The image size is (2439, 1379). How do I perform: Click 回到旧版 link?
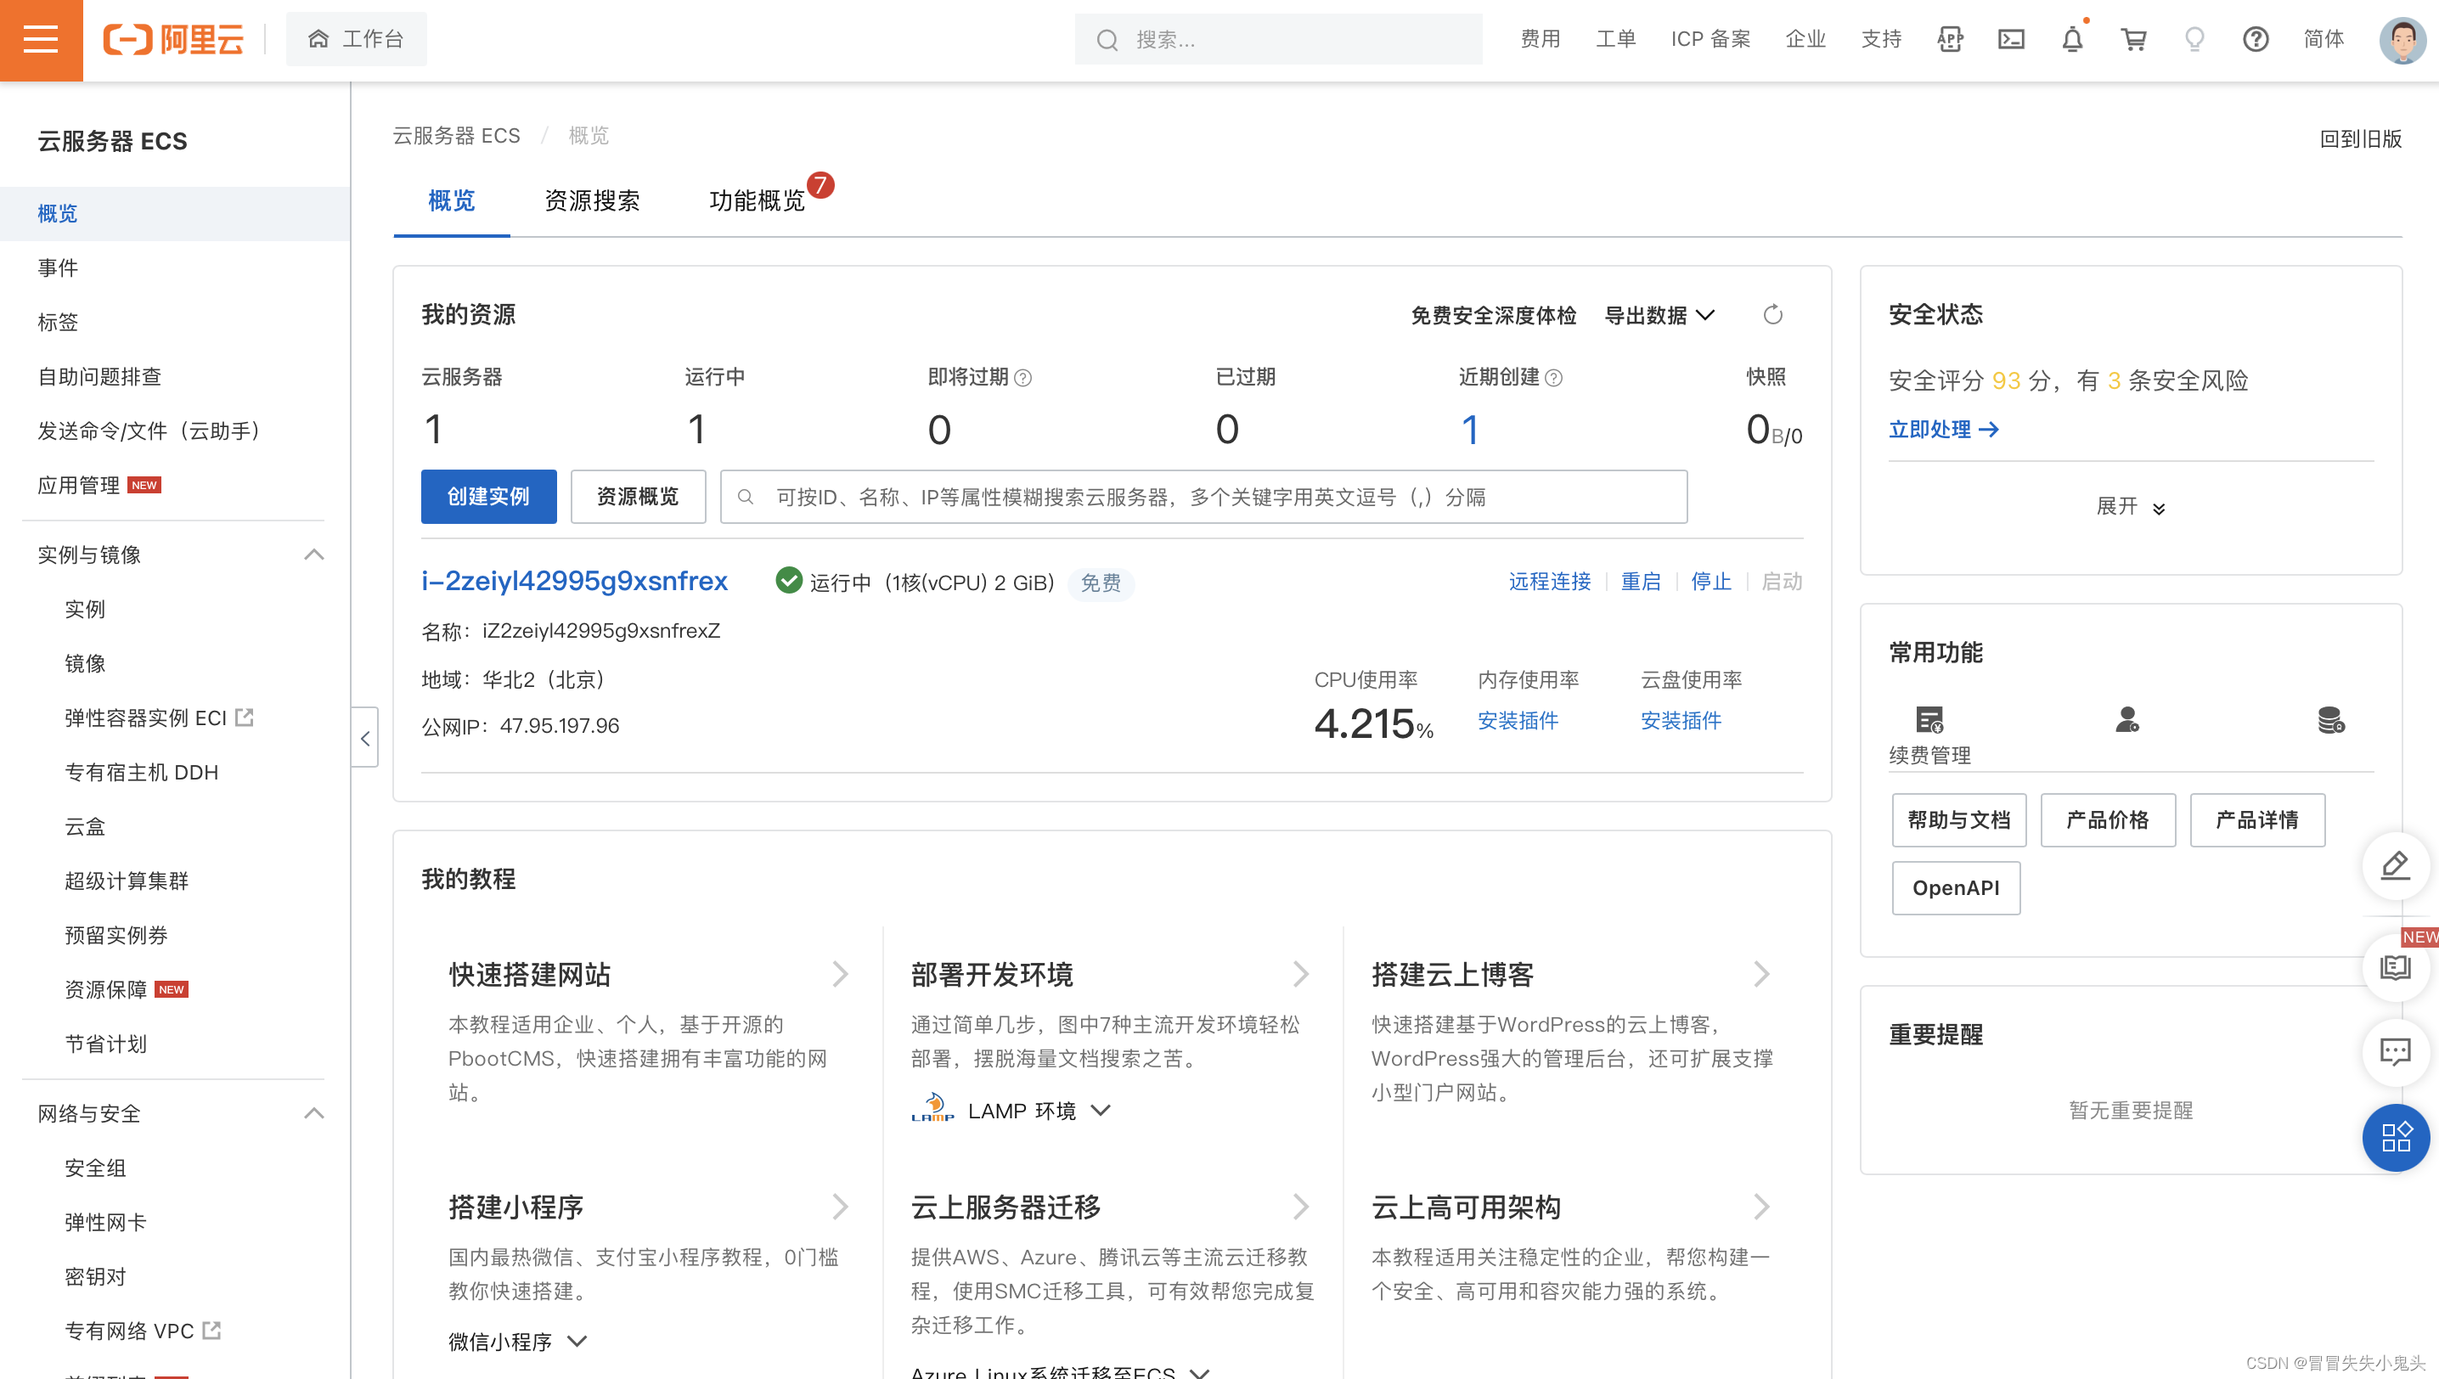pos(2360,139)
